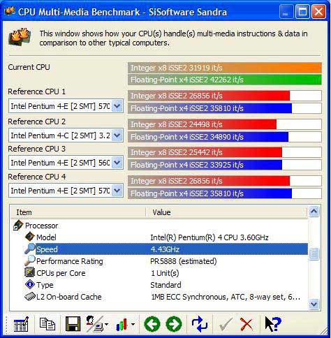Go forward with the green right arrow
Viewport: 331px width, 338px height.
pyautogui.click(x=174, y=324)
